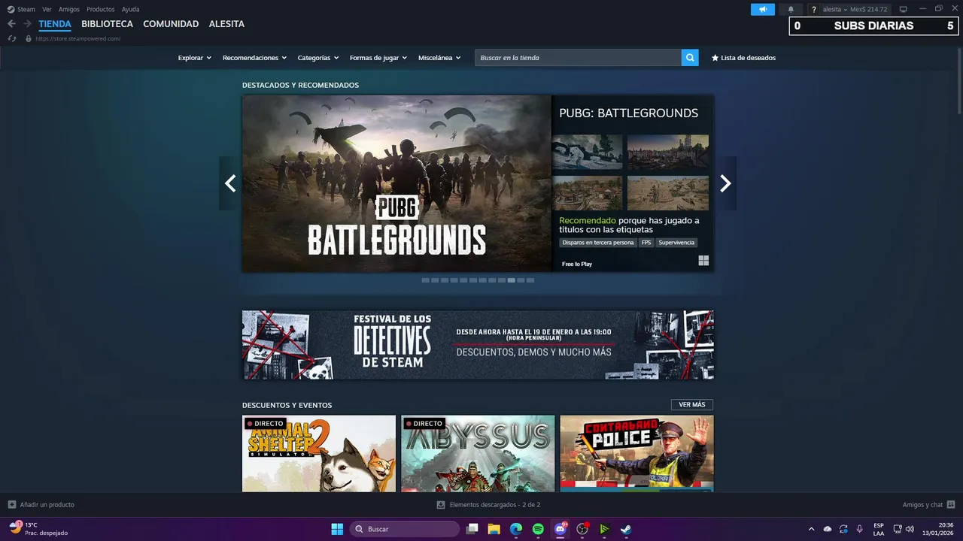Select the first carousel page dot

click(x=425, y=280)
